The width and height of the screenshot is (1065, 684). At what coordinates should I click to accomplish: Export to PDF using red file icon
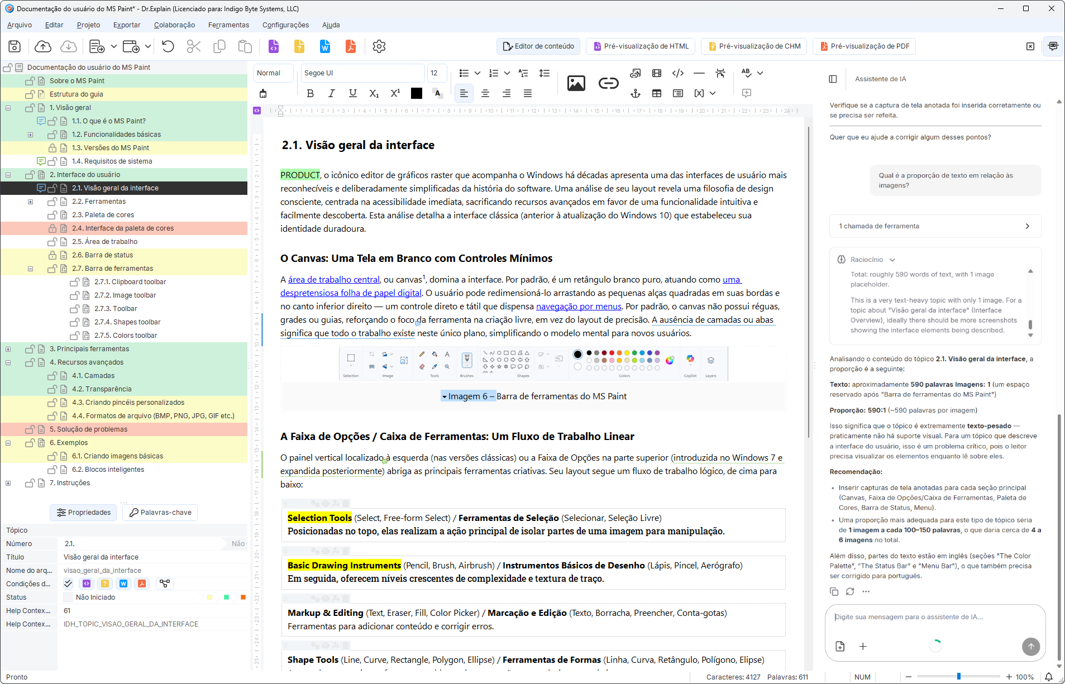(x=351, y=46)
